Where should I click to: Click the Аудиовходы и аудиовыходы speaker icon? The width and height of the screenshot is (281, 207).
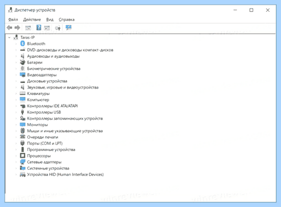(22, 56)
